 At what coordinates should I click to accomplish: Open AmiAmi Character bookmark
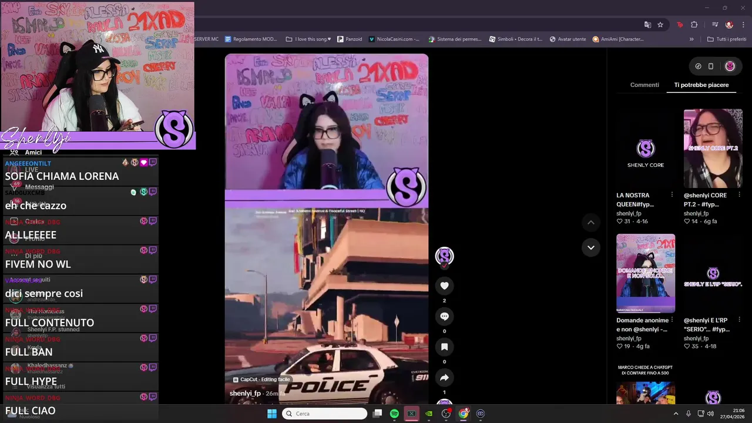click(618, 39)
